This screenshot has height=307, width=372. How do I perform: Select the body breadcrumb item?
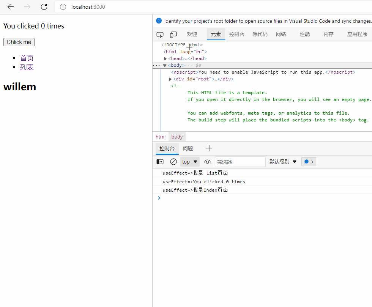(x=177, y=137)
